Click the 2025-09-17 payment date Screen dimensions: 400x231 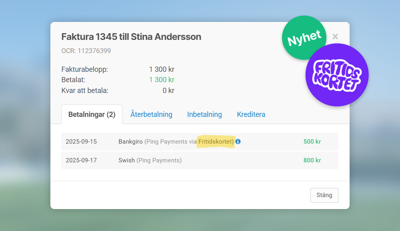(x=81, y=160)
